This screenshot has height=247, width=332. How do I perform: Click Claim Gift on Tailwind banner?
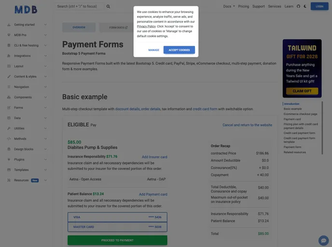[x=302, y=91]
